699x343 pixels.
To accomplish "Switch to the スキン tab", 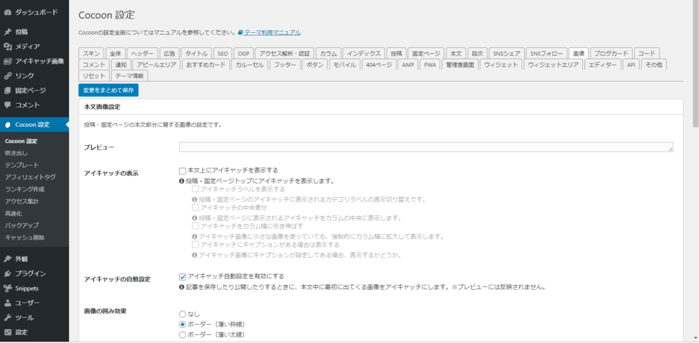I will (x=92, y=53).
